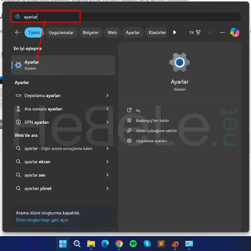Open the red music app taskbar icon
This screenshot has height=251, width=251.
[175, 244]
